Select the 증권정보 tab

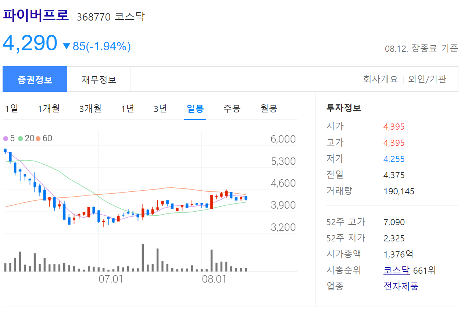click(35, 79)
